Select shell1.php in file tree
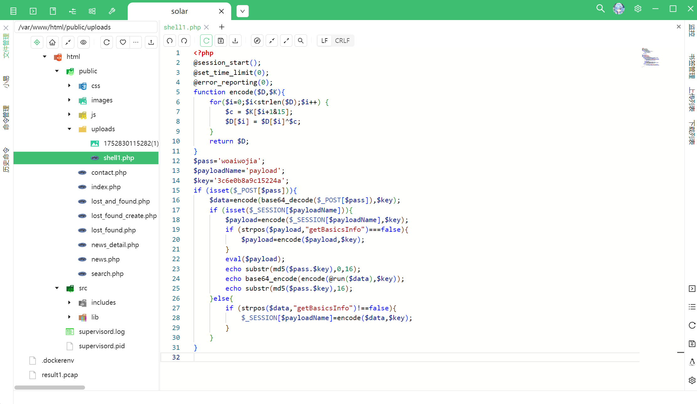697x404 pixels. [x=86, y=158]
